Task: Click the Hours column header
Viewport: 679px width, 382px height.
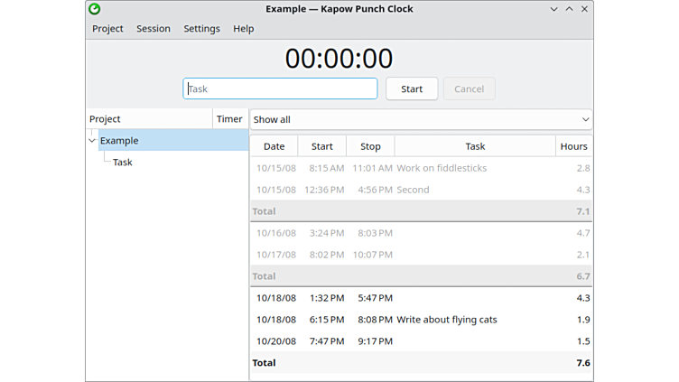Action: (x=573, y=146)
